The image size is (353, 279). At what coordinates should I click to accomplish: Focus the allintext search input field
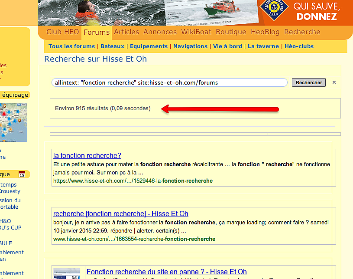[169, 82]
